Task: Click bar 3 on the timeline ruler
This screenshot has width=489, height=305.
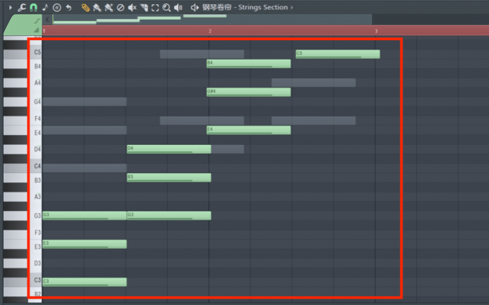Action: click(376, 31)
